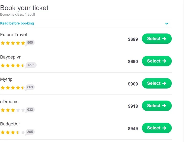Click Mytrip star rating icons

[x=13, y=88]
